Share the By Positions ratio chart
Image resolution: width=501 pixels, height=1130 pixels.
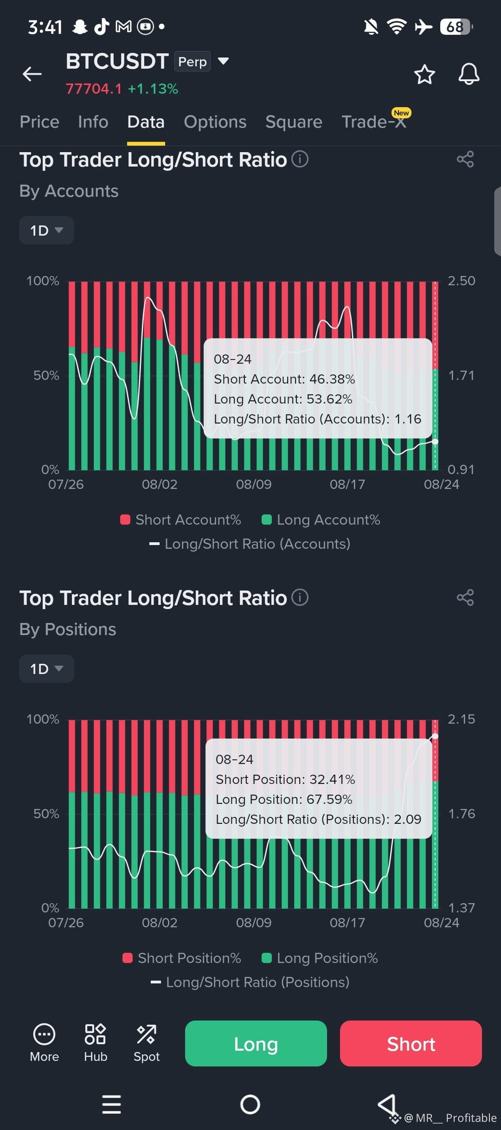tap(465, 597)
